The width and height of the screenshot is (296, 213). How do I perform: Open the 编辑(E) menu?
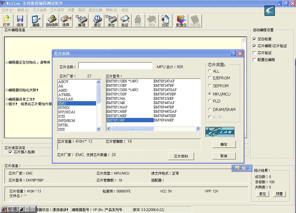pos(23,10)
